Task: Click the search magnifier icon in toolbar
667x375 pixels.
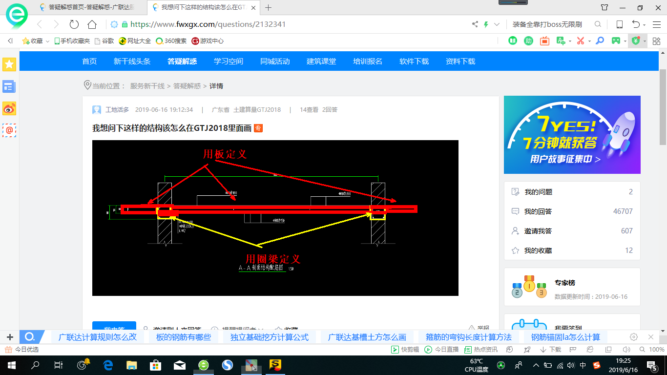Action: click(x=598, y=24)
